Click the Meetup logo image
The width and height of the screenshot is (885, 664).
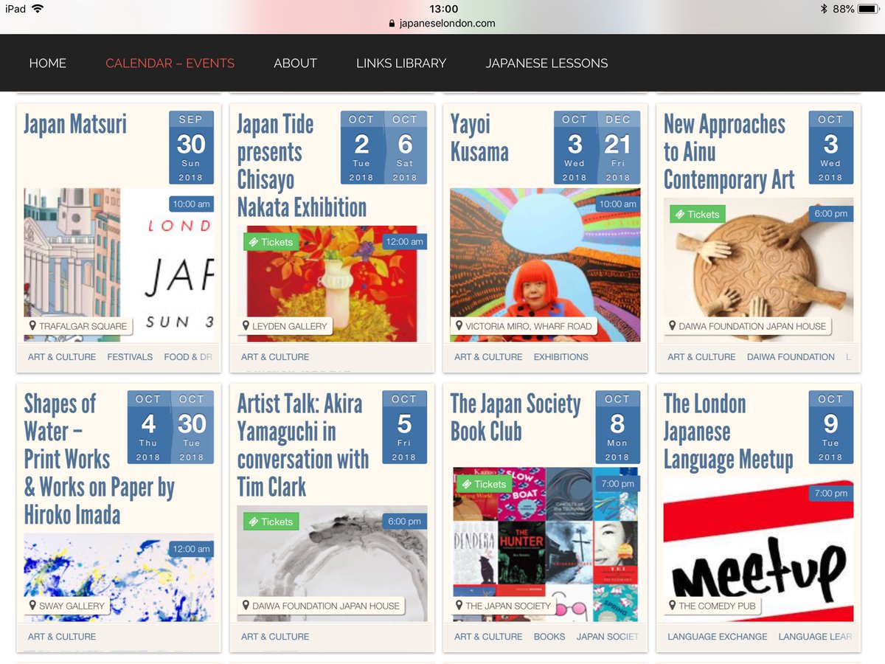pyautogui.click(x=758, y=550)
